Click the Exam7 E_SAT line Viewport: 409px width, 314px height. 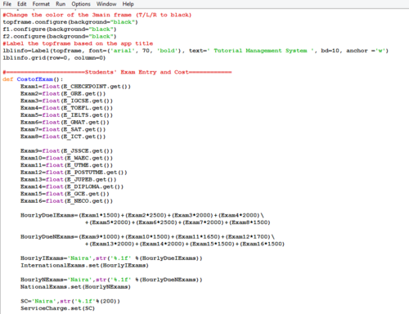[x=63, y=129]
